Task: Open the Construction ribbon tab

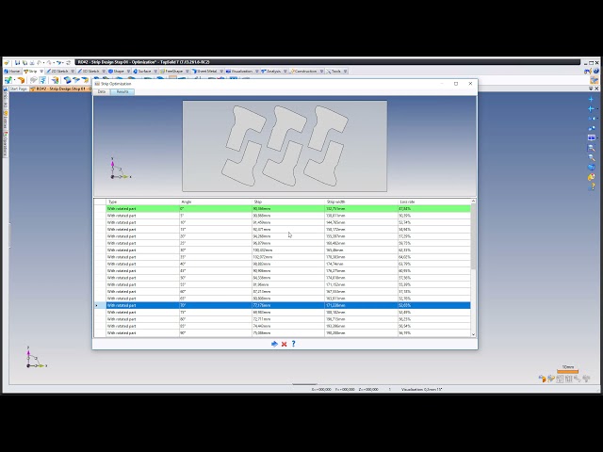Action: coord(305,71)
